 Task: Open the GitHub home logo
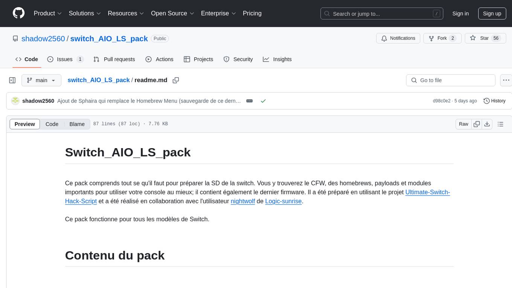18,13
